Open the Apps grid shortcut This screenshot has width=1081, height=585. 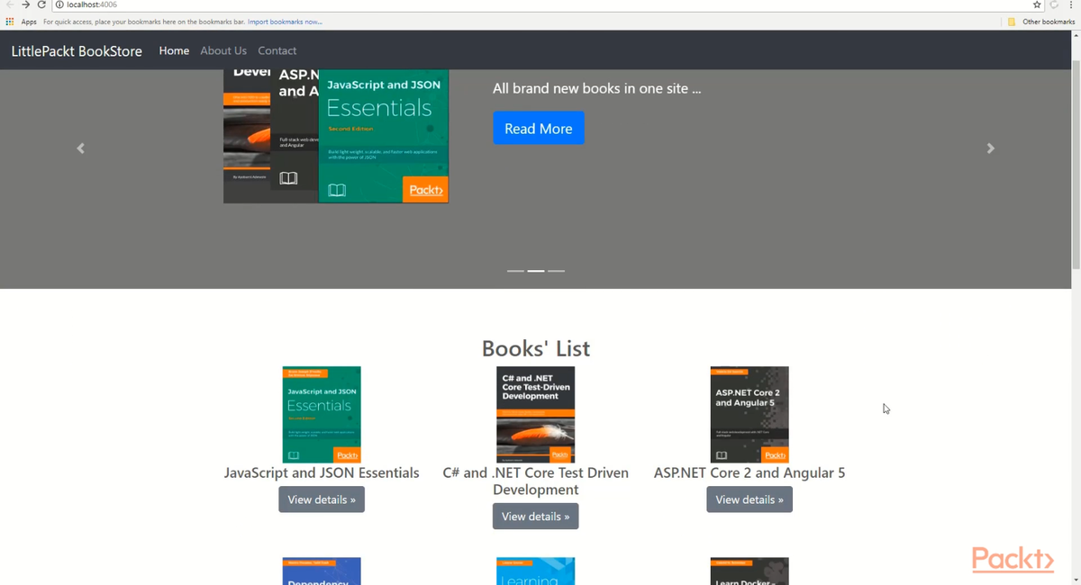22,22
